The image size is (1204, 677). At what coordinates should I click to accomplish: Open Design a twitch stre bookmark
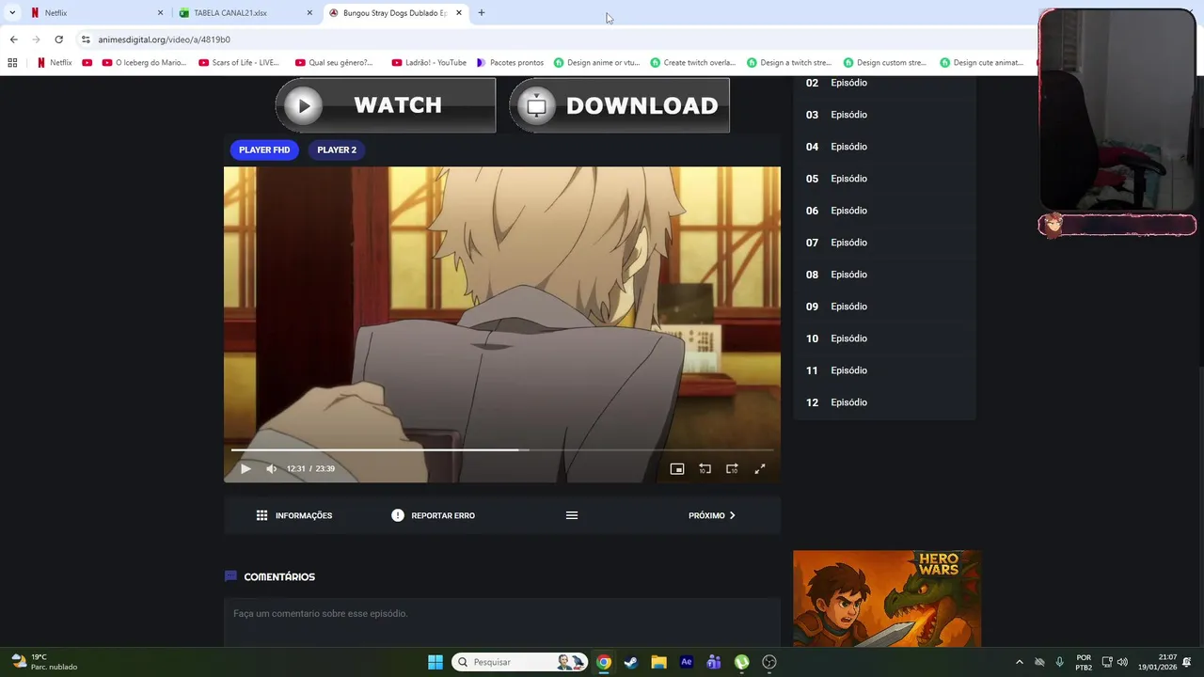[789, 63]
